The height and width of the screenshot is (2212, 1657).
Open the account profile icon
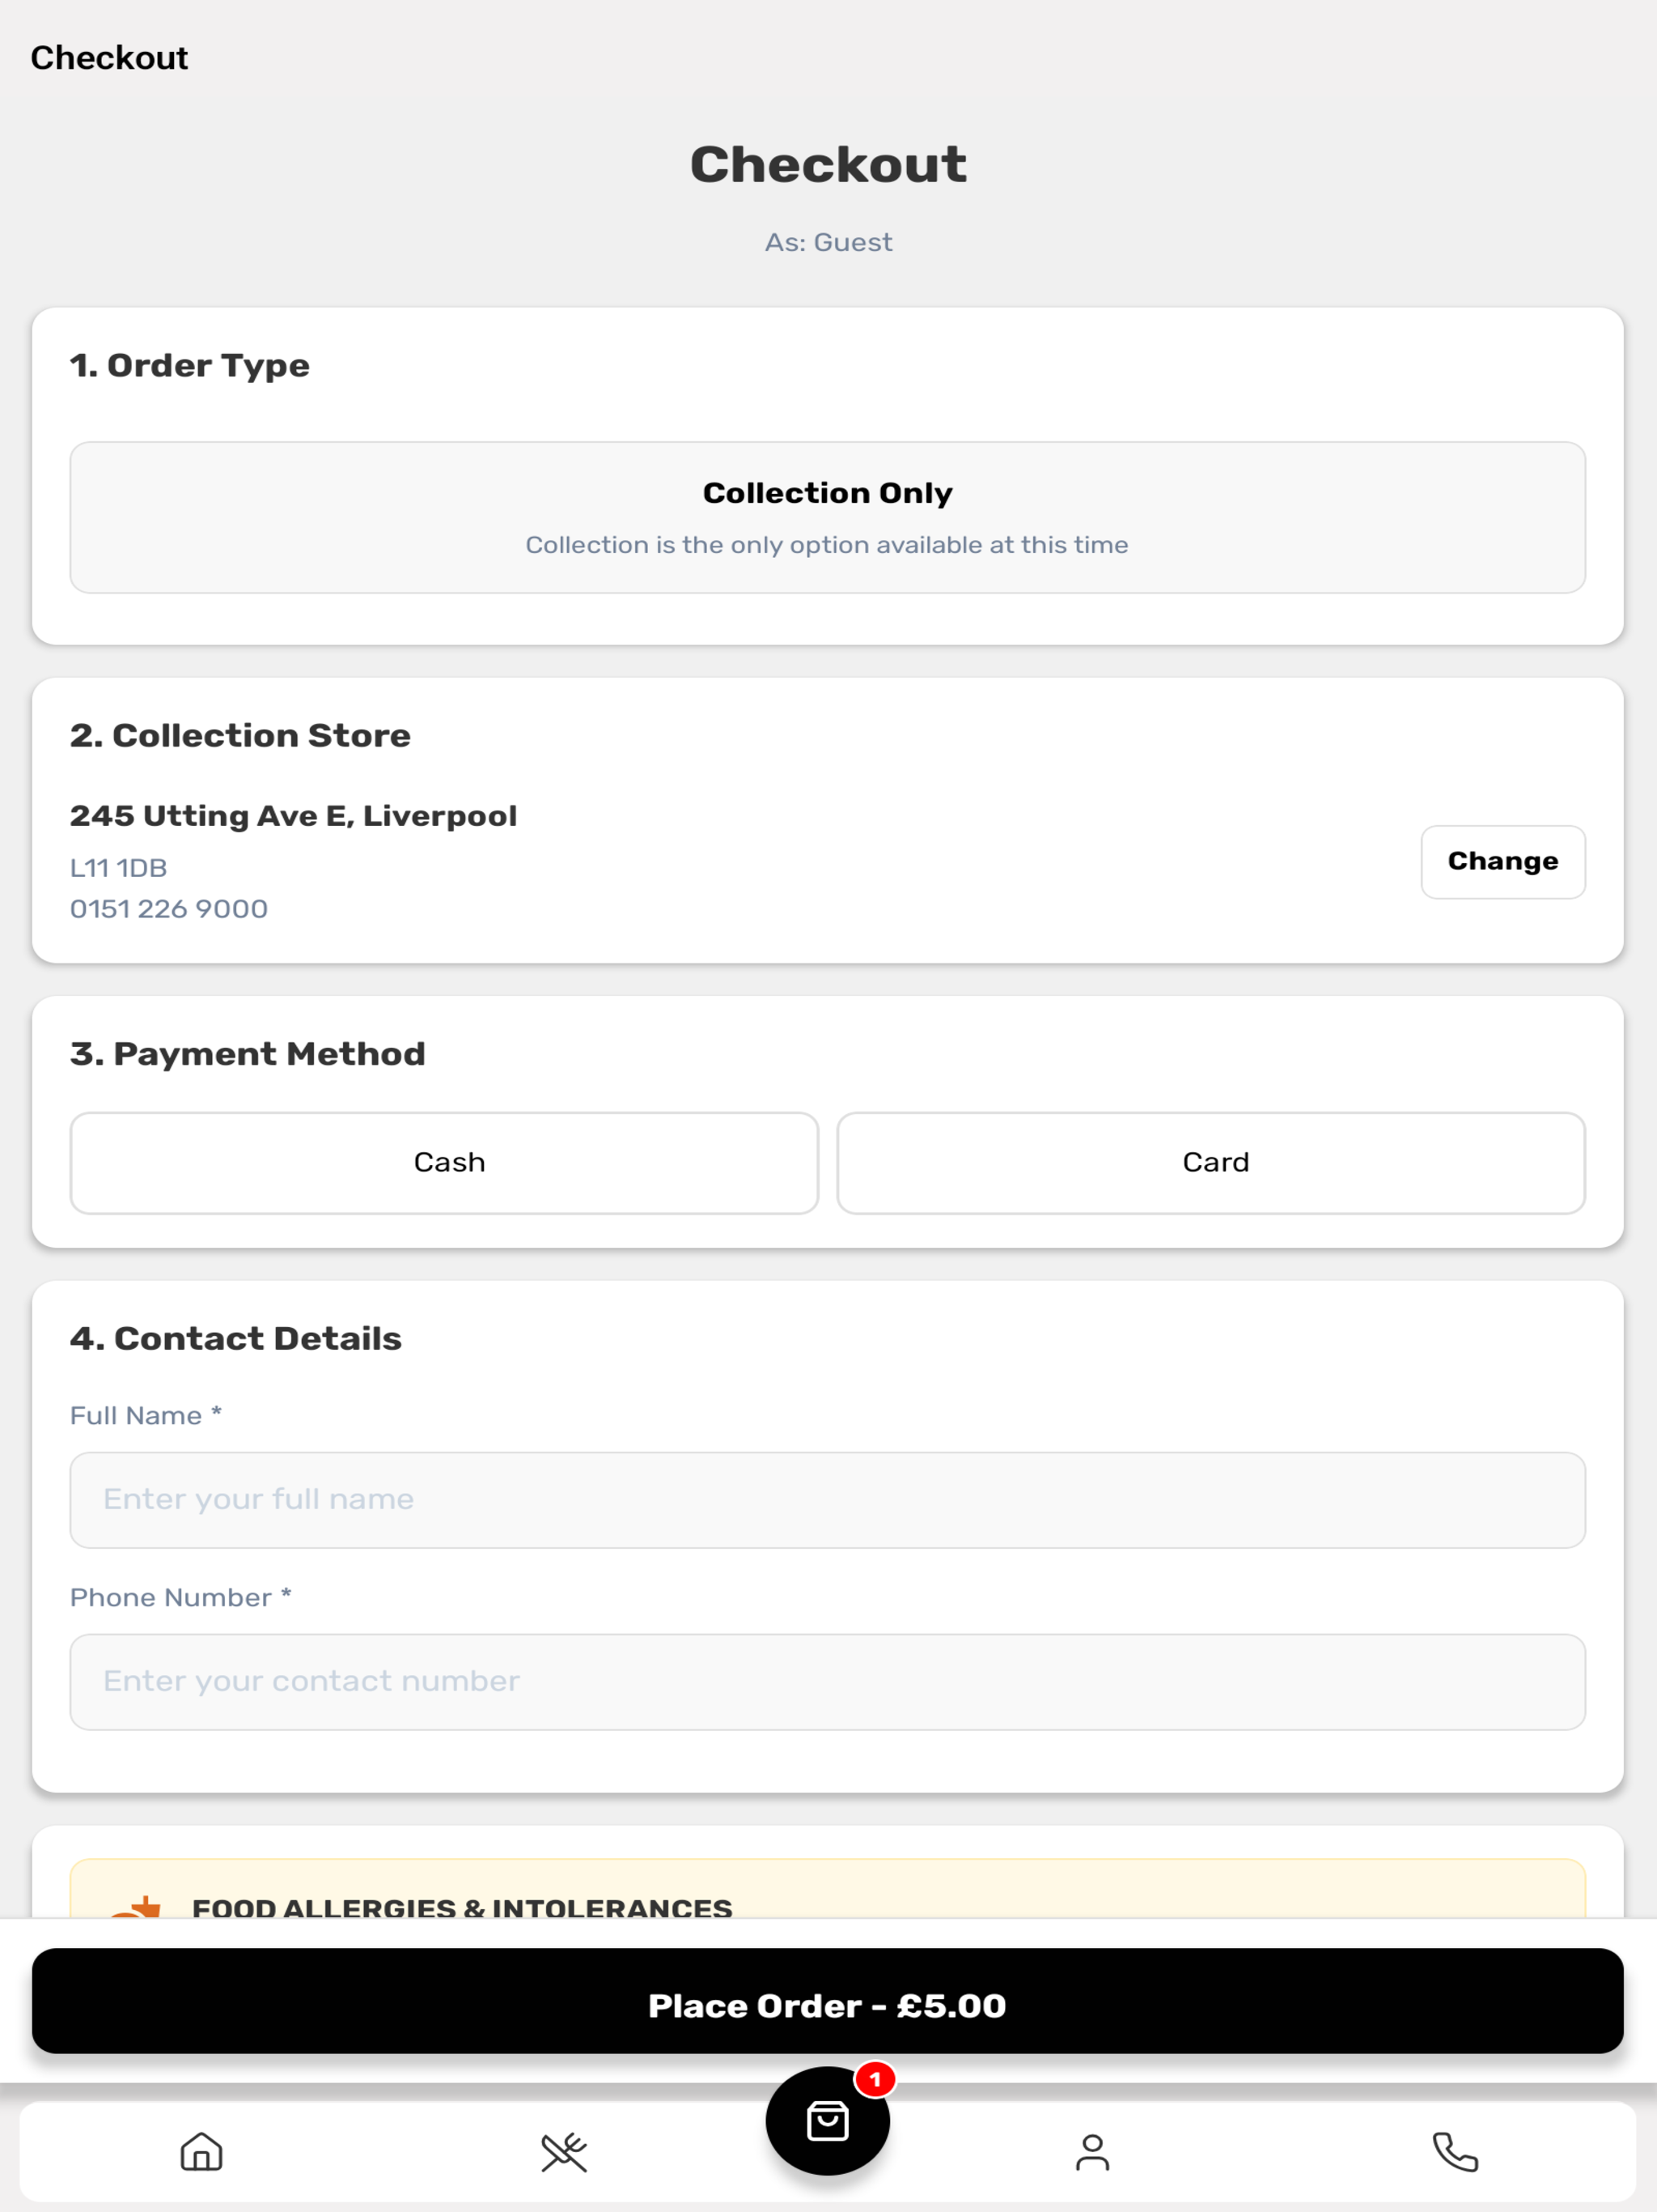coord(1092,2152)
